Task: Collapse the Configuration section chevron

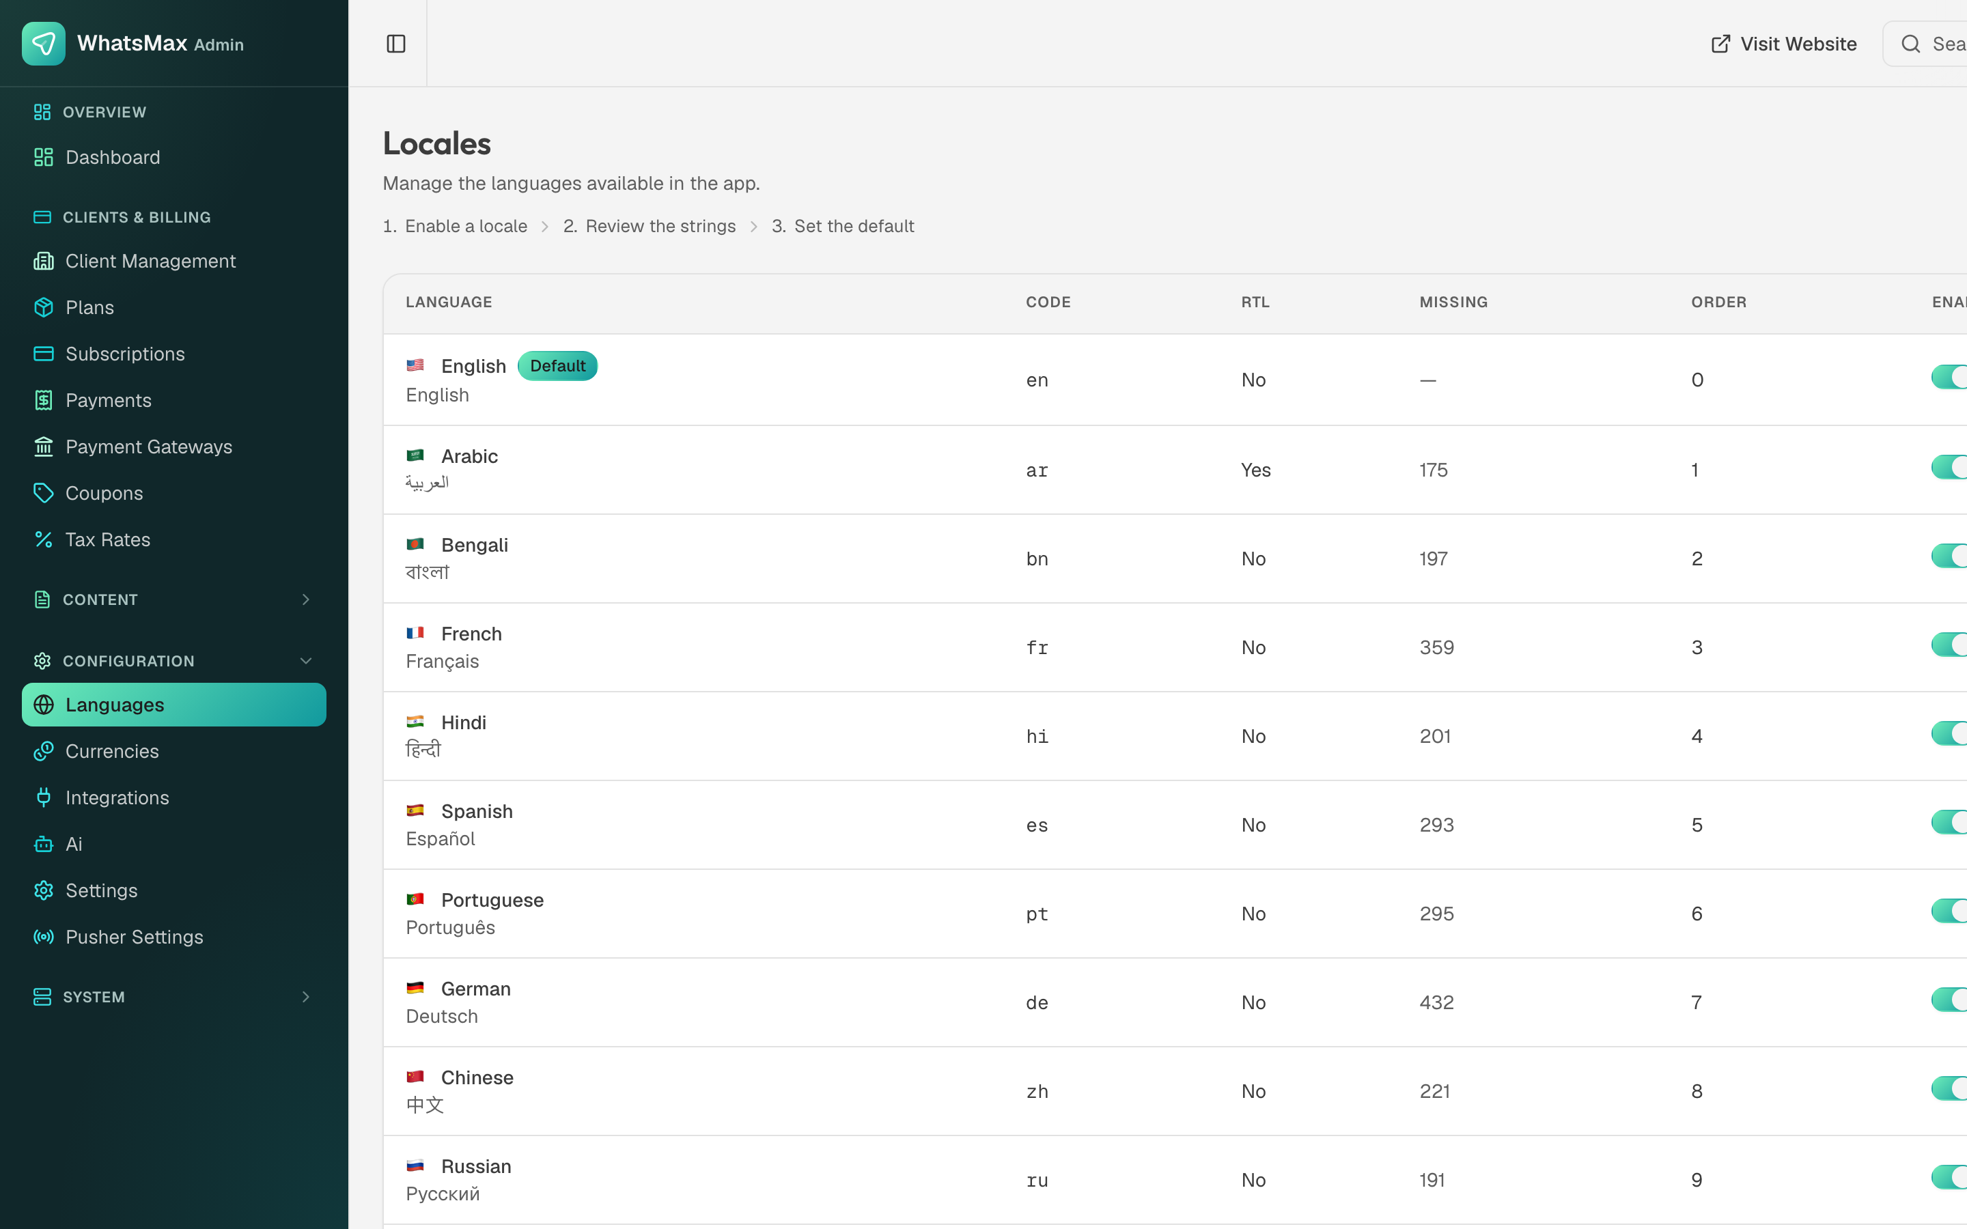Action: (x=305, y=661)
